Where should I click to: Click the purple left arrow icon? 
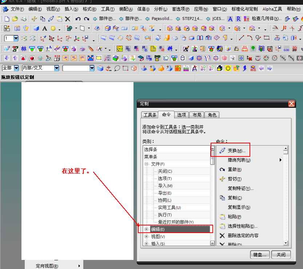click(262, 68)
